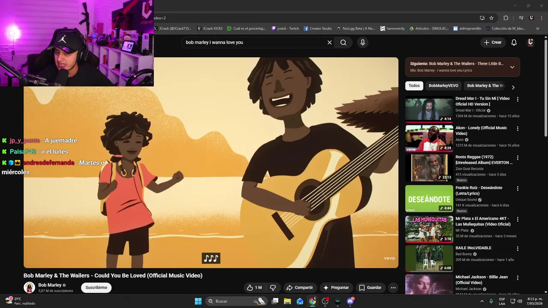This screenshot has width=548, height=308.
Task: Select the BobMarleyVEVO filter chip
Action: tap(443, 86)
